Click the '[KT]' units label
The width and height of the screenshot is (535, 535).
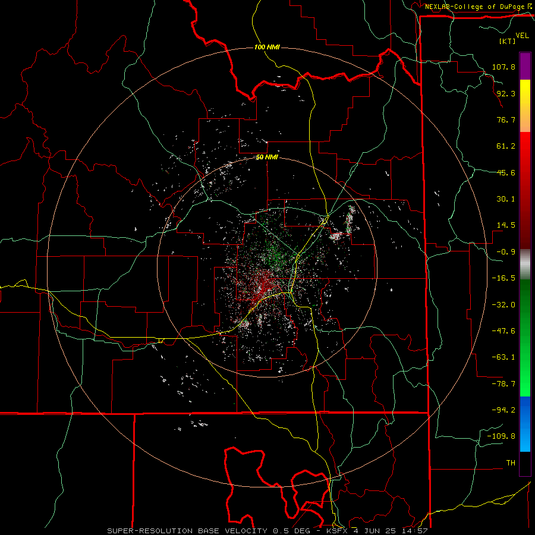point(507,41)
